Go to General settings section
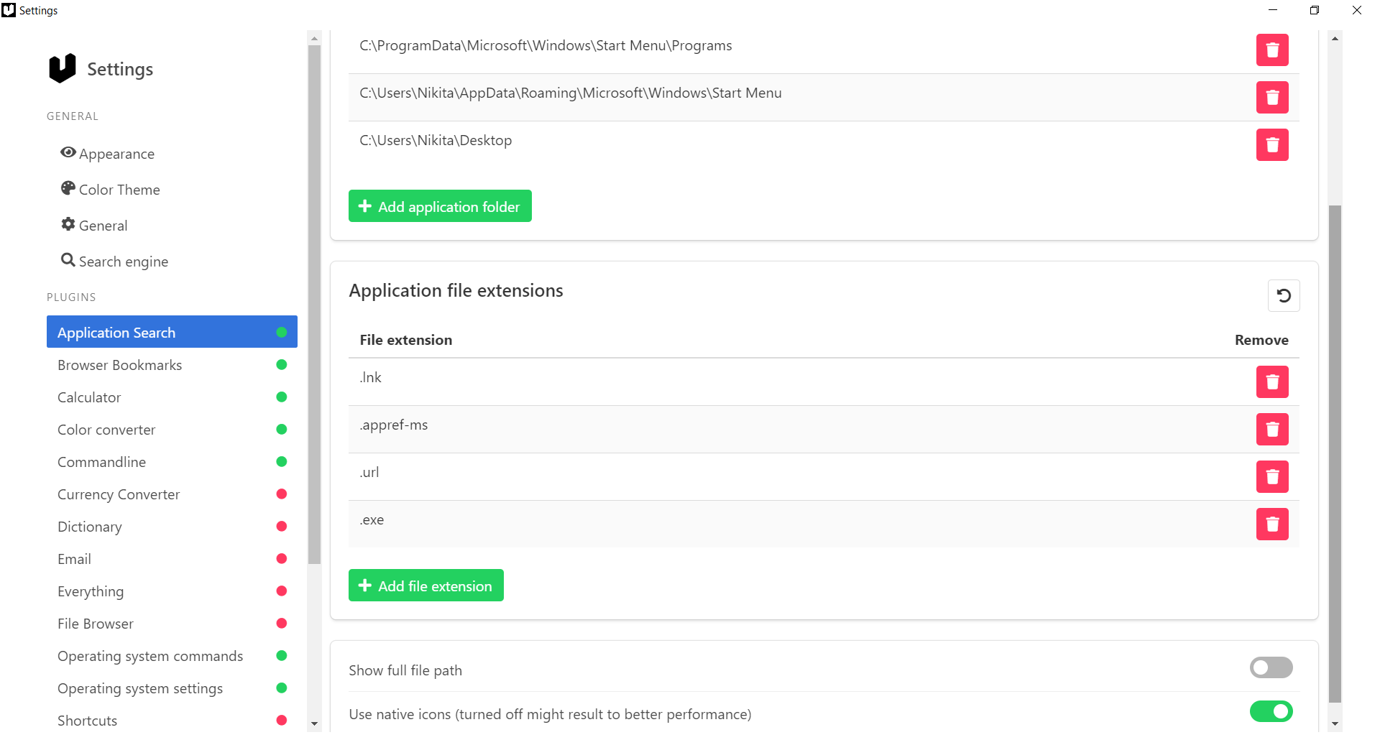The height and width of the screenshot is (740, 1380). pos(94,226)
